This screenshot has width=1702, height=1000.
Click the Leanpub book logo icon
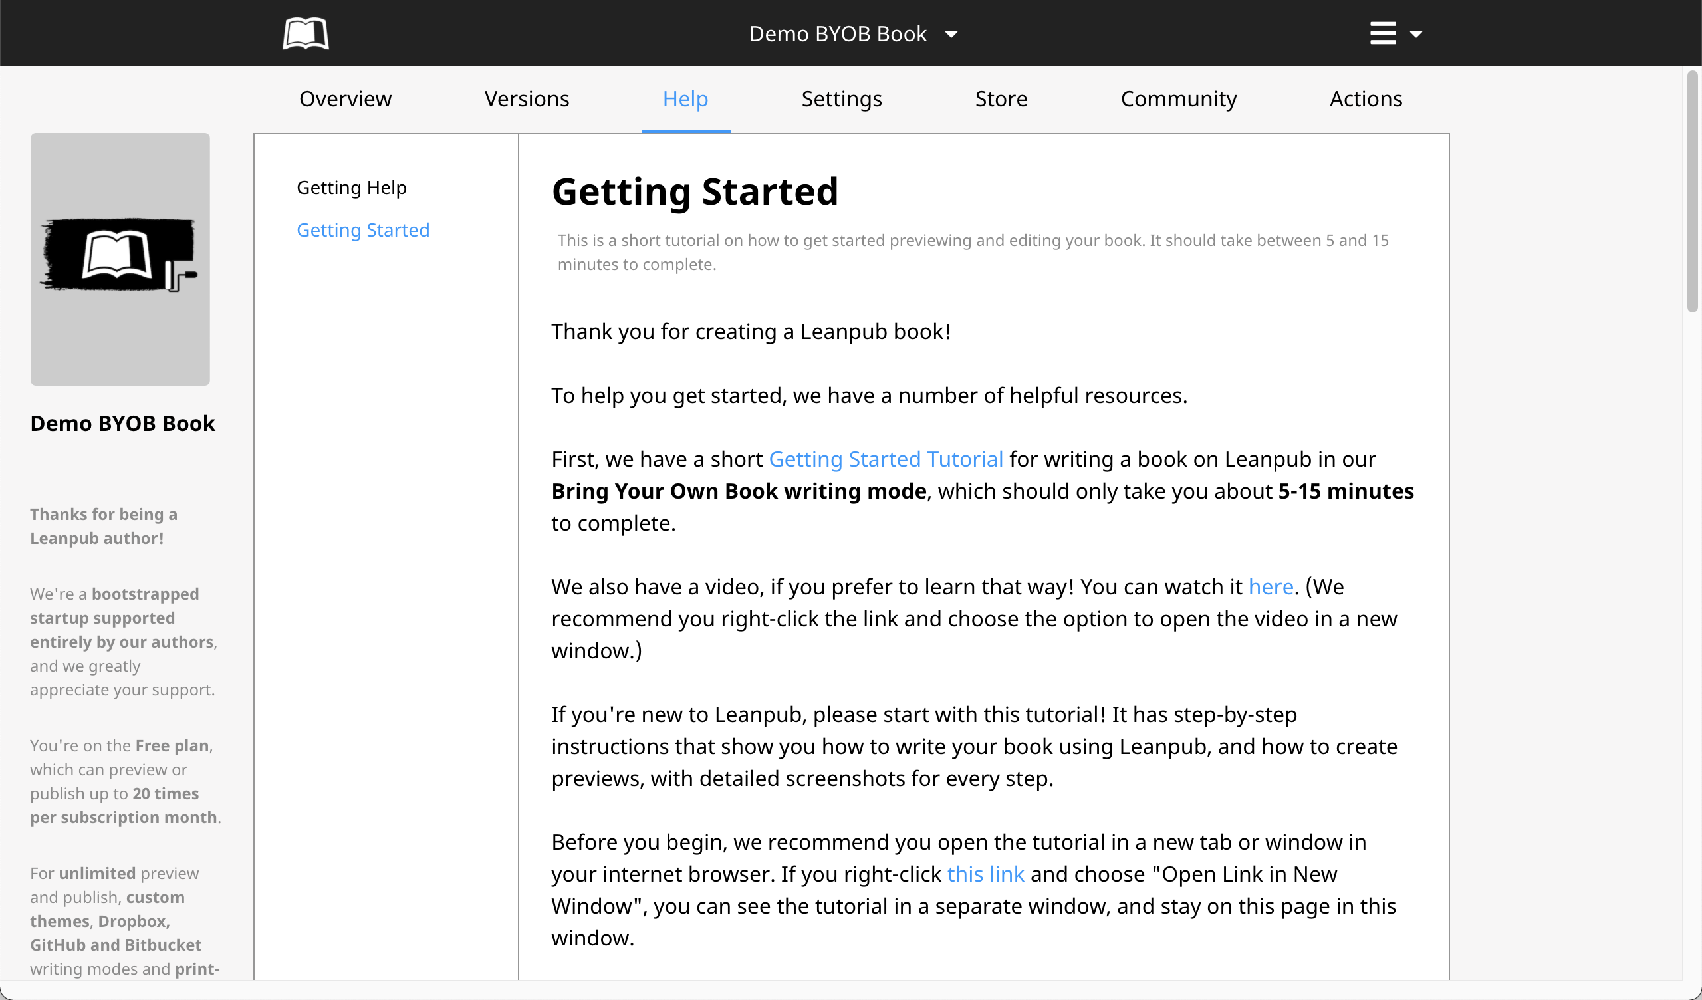click(305, 33)
